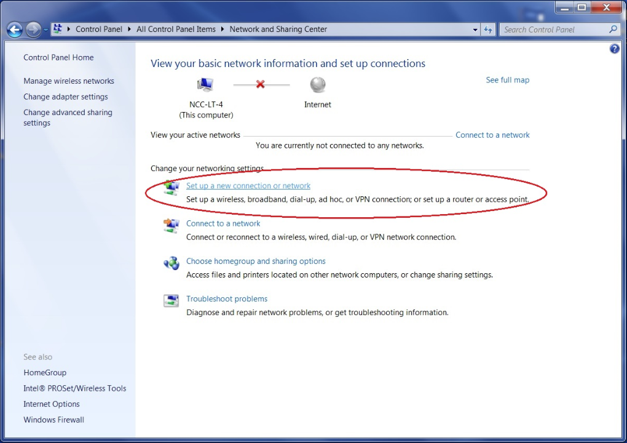
Task: Open See full map
Action: point(507,80)
